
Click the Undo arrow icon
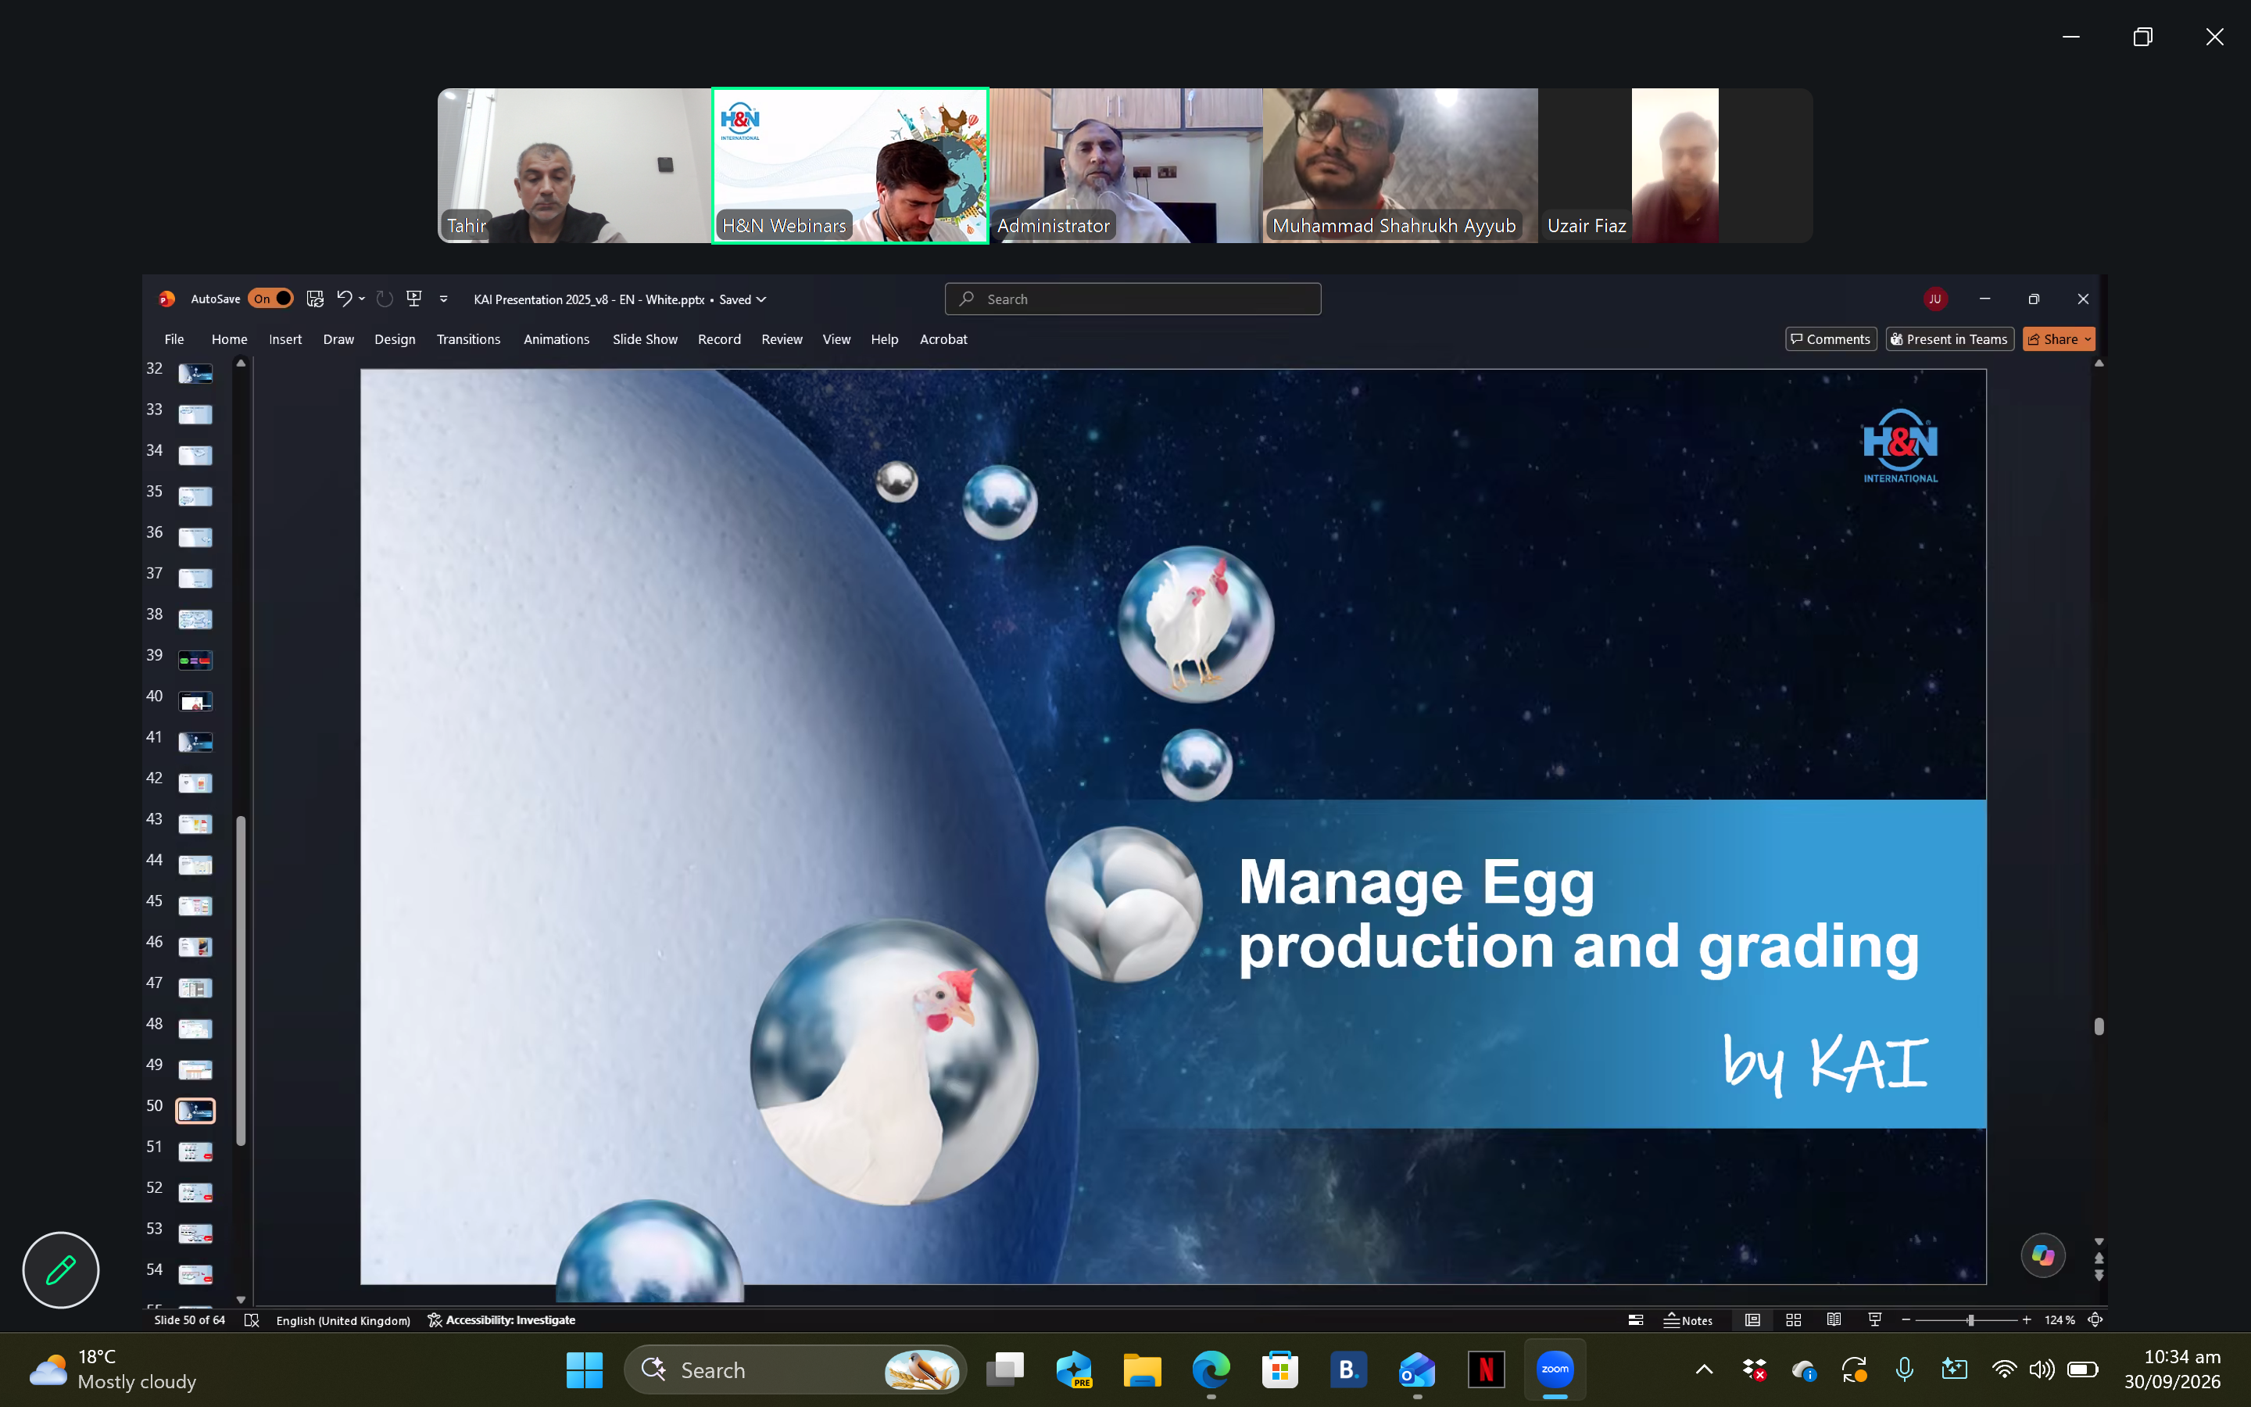point(344,299)
